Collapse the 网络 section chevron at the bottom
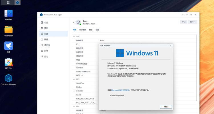This screenshot has height=114, width=214. point(74,106)
